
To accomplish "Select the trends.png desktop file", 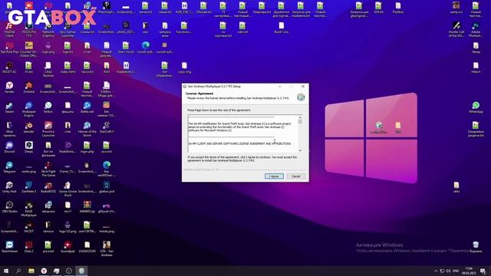I will coord(107,227).
